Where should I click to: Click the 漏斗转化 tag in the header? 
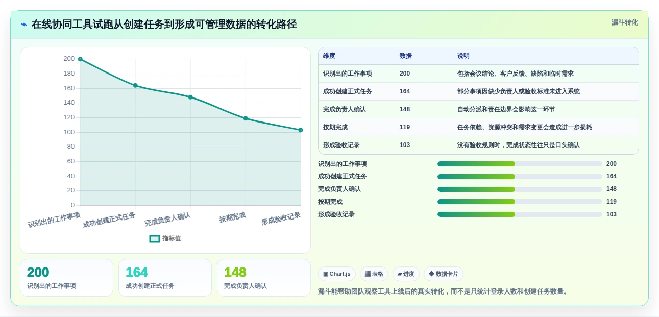click(624, 22)
